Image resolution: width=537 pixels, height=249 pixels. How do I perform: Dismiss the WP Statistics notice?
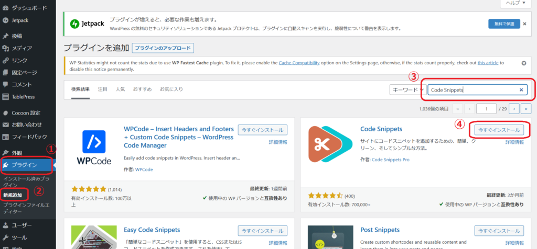pos(524,63)
